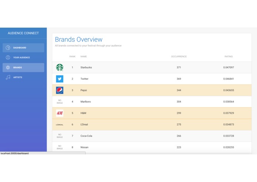Screen dimensions: 257x182
Task: Click occurrence value 275
Action: 179,125
